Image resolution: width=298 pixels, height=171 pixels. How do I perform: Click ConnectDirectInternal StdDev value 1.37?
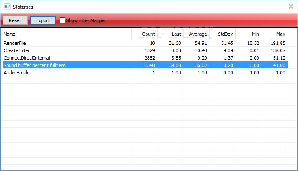point(228,58)
